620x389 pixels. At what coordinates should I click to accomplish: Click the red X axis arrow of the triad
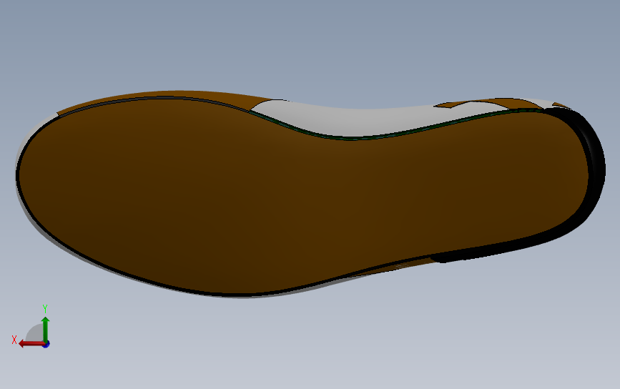point(31,343)
